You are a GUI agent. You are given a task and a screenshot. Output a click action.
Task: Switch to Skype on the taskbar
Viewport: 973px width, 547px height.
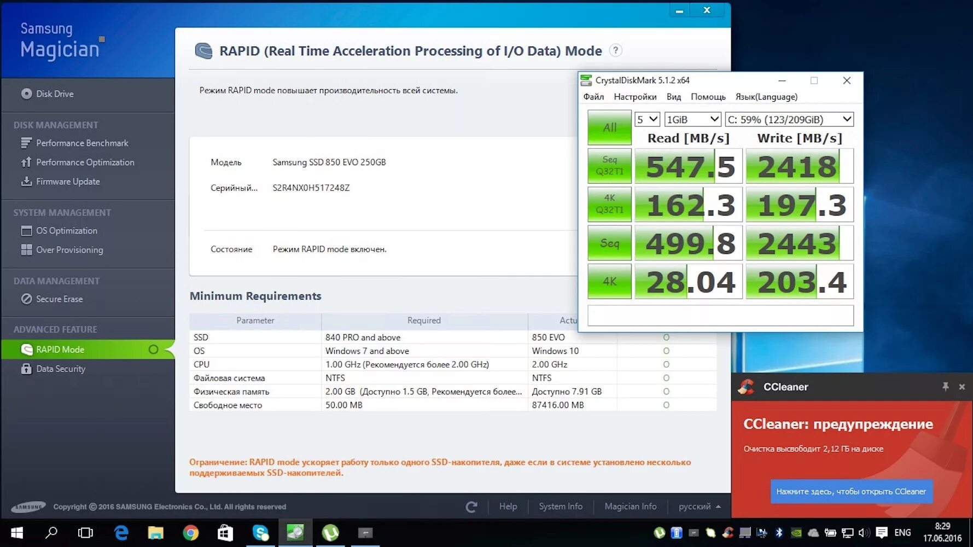pos(260,533)
